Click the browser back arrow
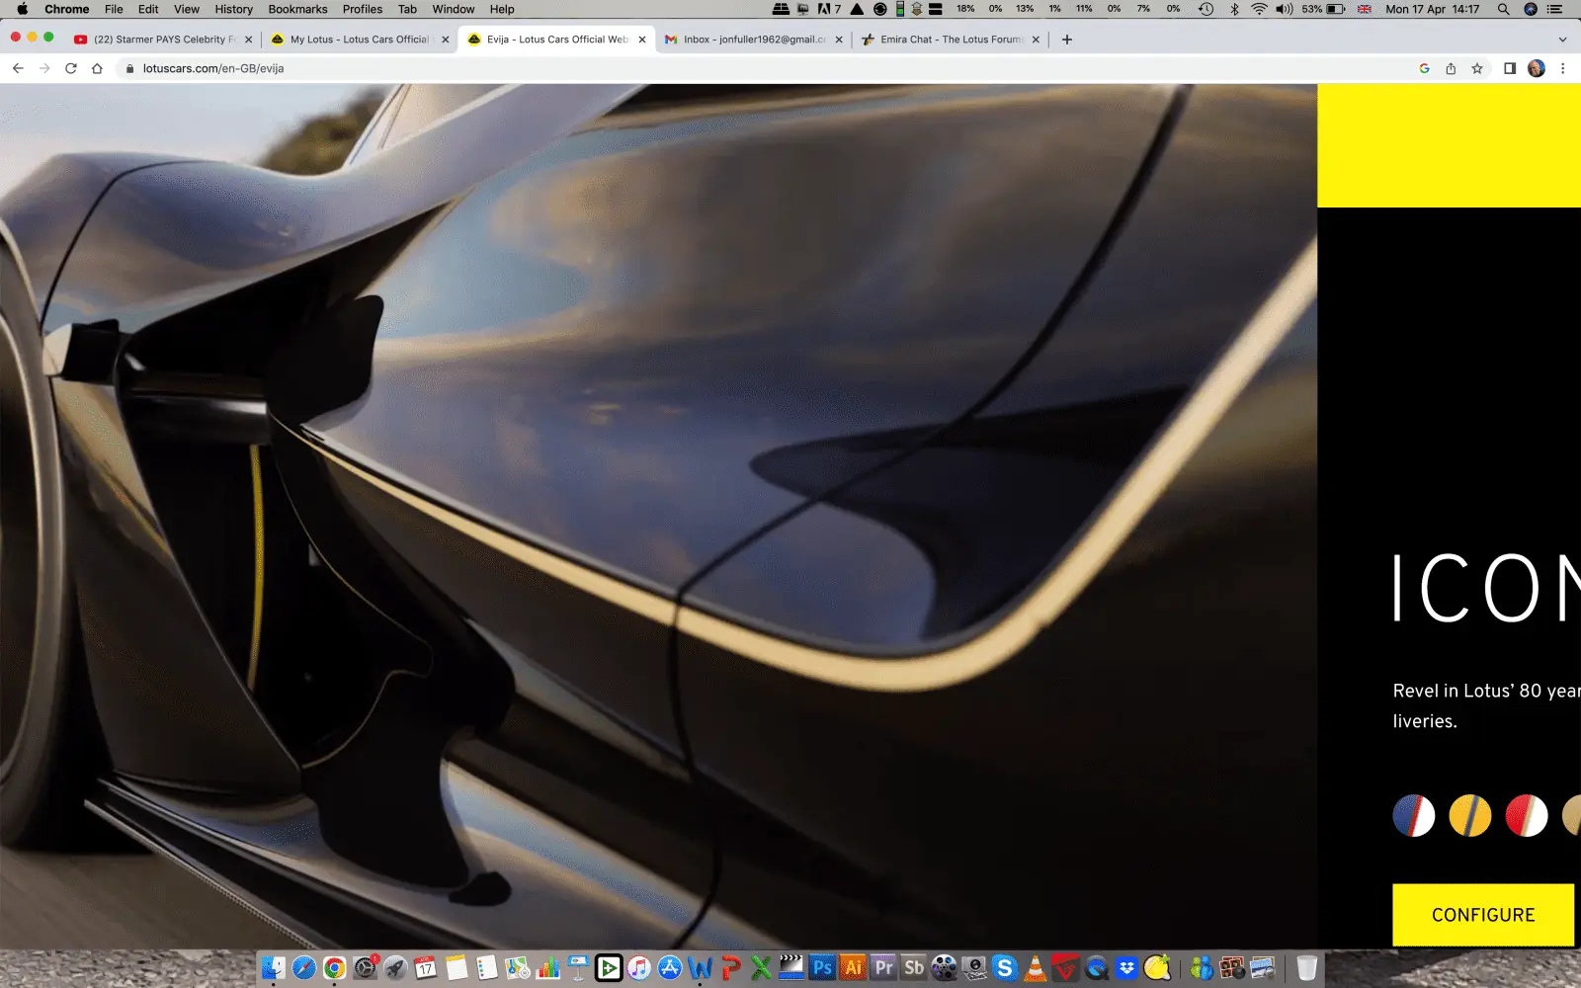 pos(18,68)
